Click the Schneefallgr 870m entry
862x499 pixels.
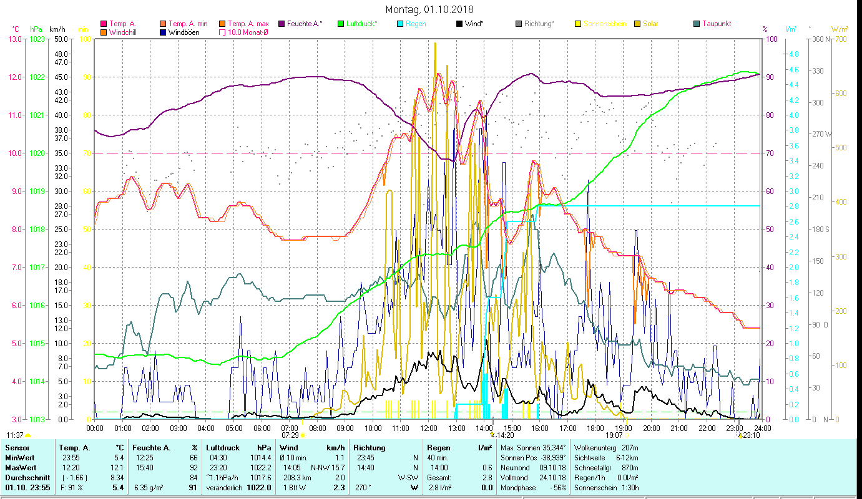[607, 467]
